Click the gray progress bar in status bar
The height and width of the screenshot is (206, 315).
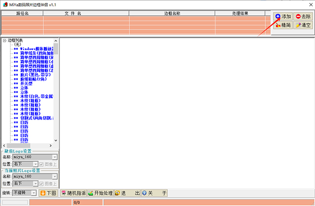point(15,203)
